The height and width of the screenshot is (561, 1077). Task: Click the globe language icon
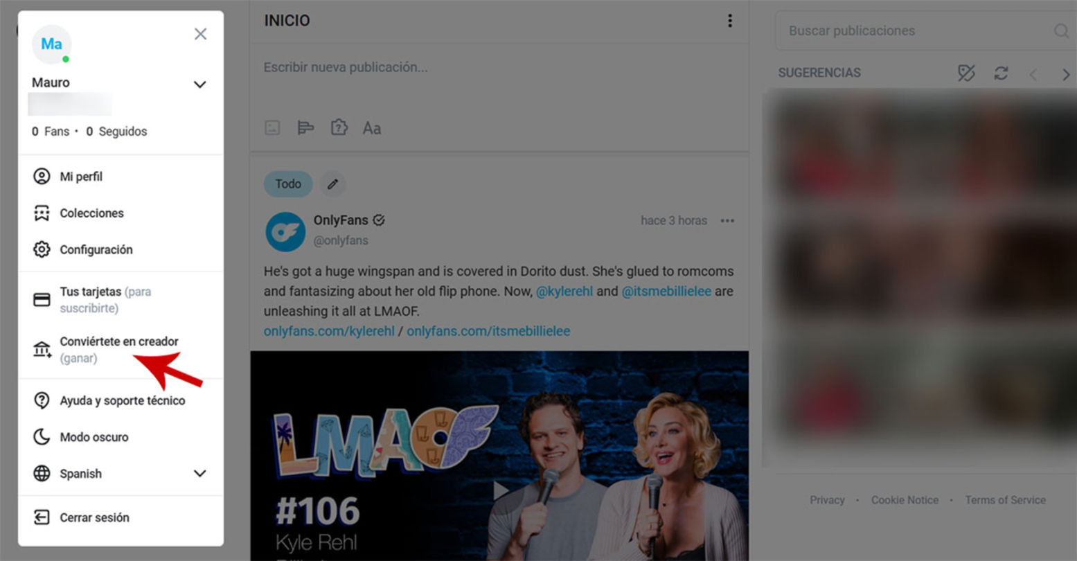42,474
